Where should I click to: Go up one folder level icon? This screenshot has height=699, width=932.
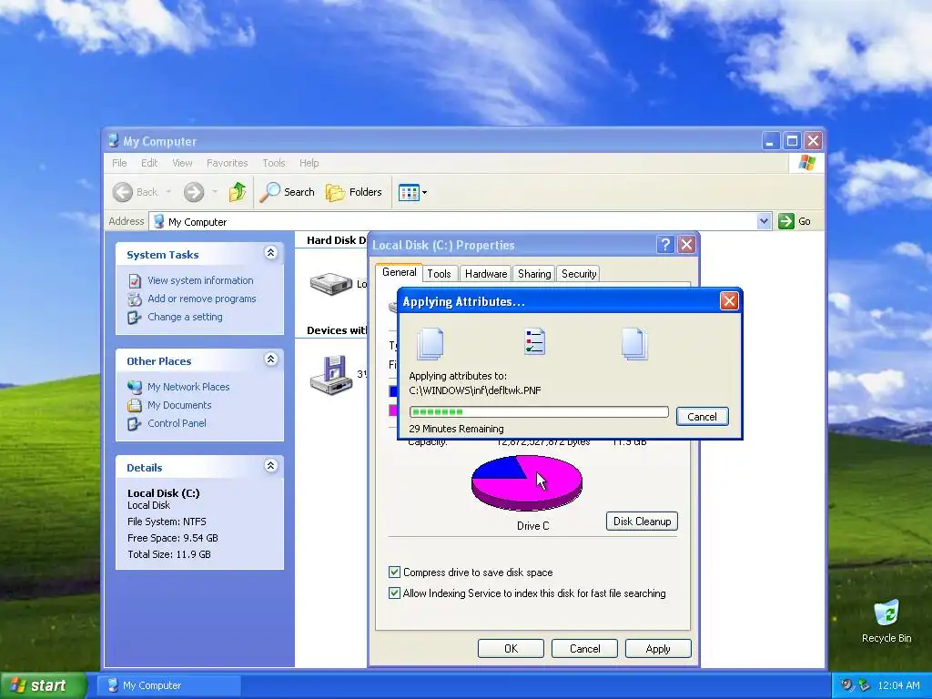[238, 192]
